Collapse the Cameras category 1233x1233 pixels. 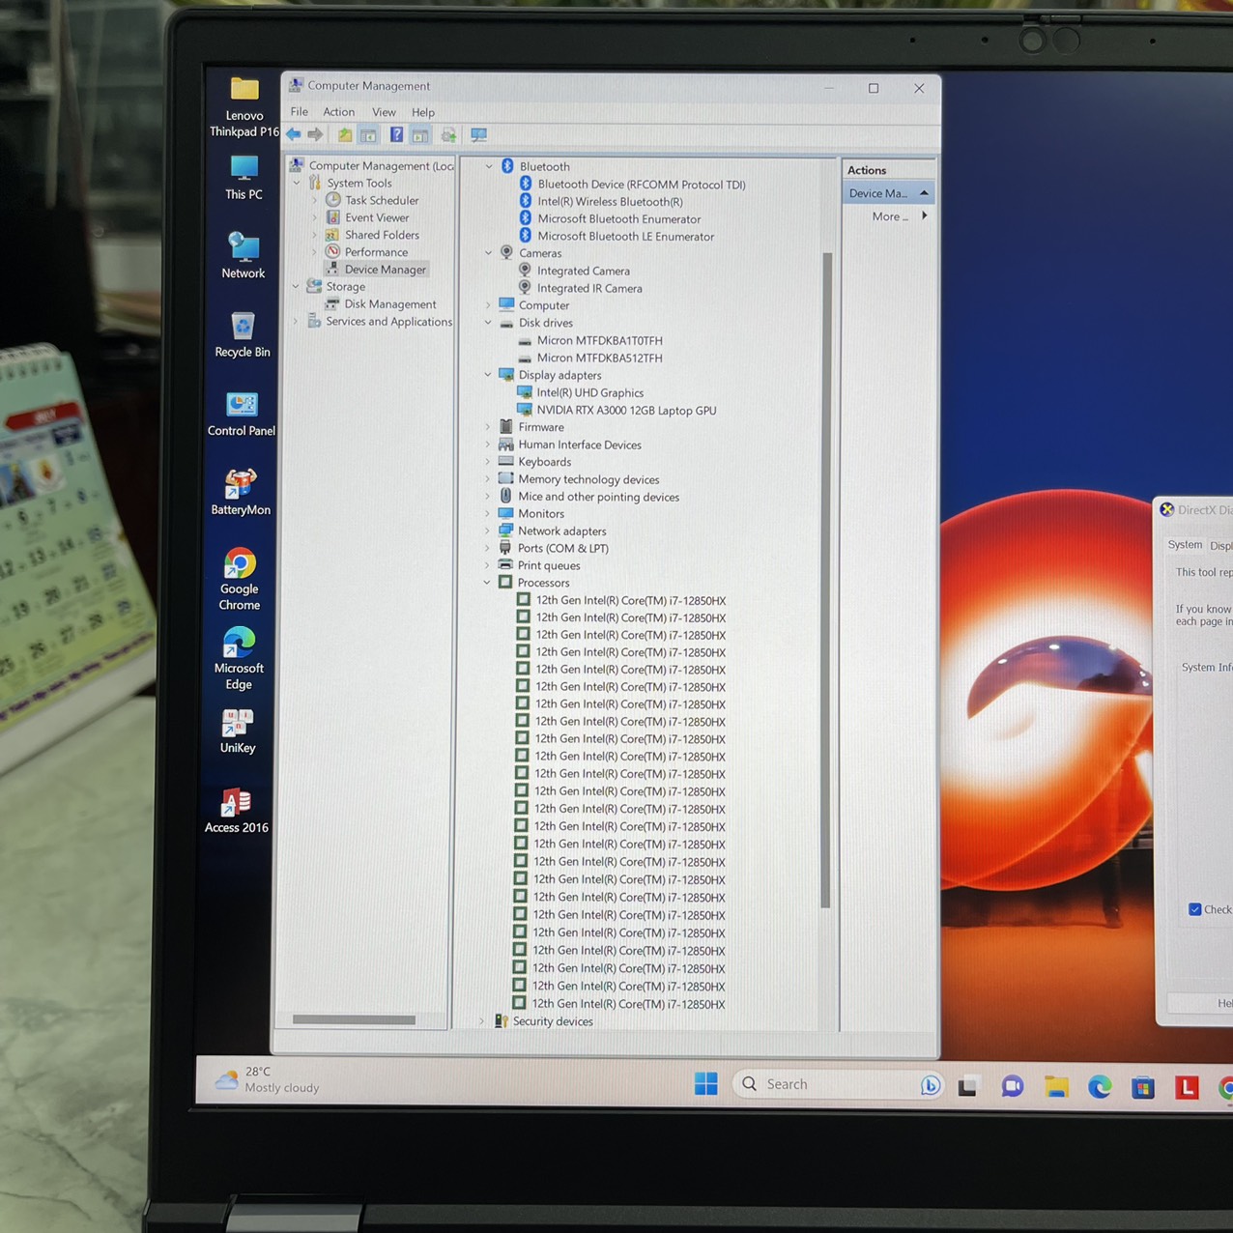pos(489,253)
